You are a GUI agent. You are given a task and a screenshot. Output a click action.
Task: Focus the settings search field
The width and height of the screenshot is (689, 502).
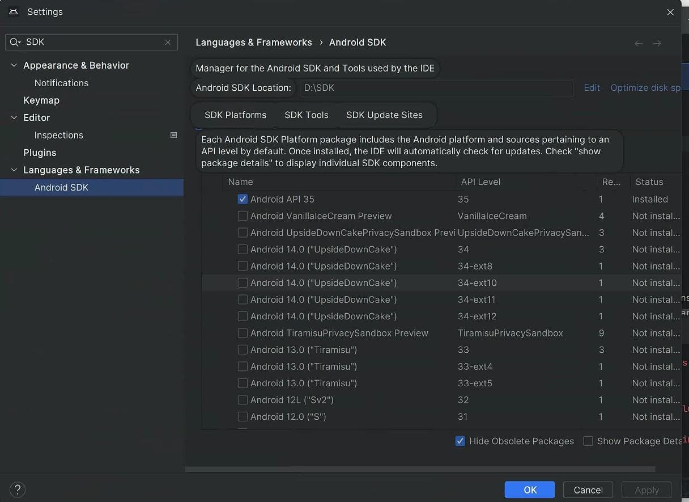coord(91,42)
